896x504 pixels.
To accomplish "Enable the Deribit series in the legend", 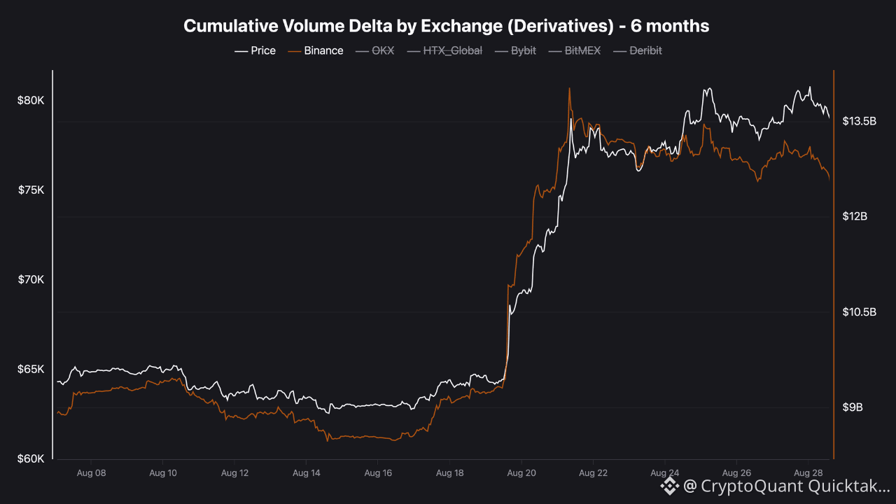I will [x=637, y=50].
